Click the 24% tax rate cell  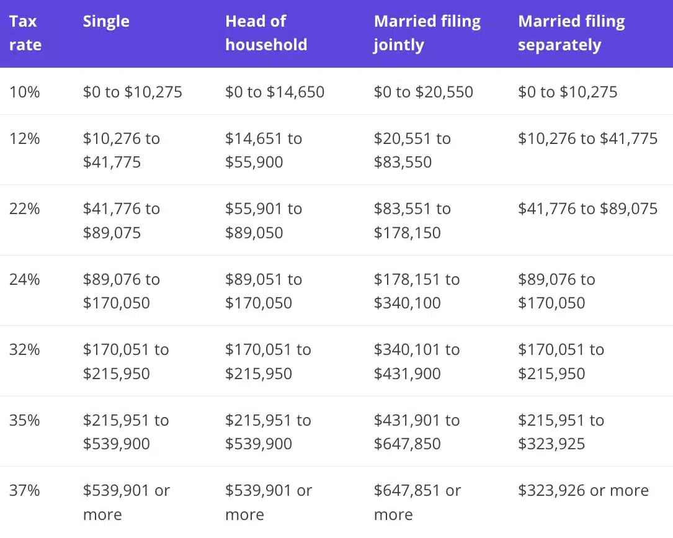25,279
